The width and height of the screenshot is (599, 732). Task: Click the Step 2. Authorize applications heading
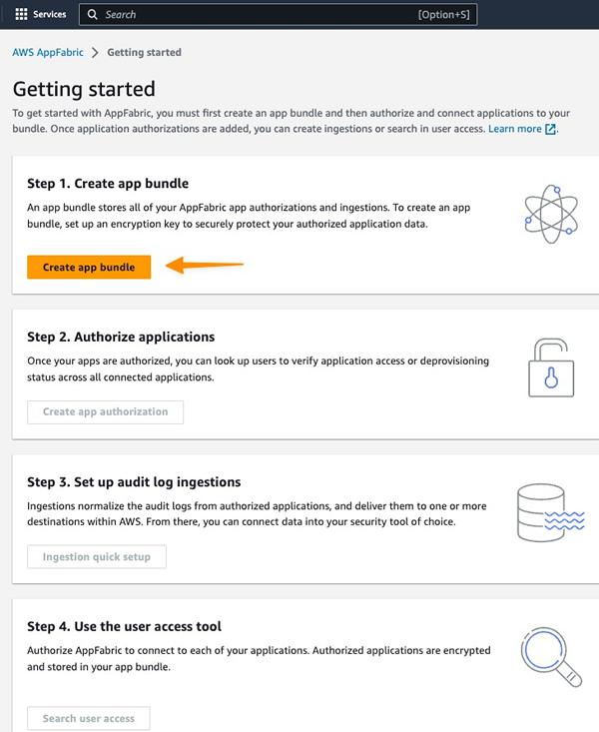pos(121,338)
